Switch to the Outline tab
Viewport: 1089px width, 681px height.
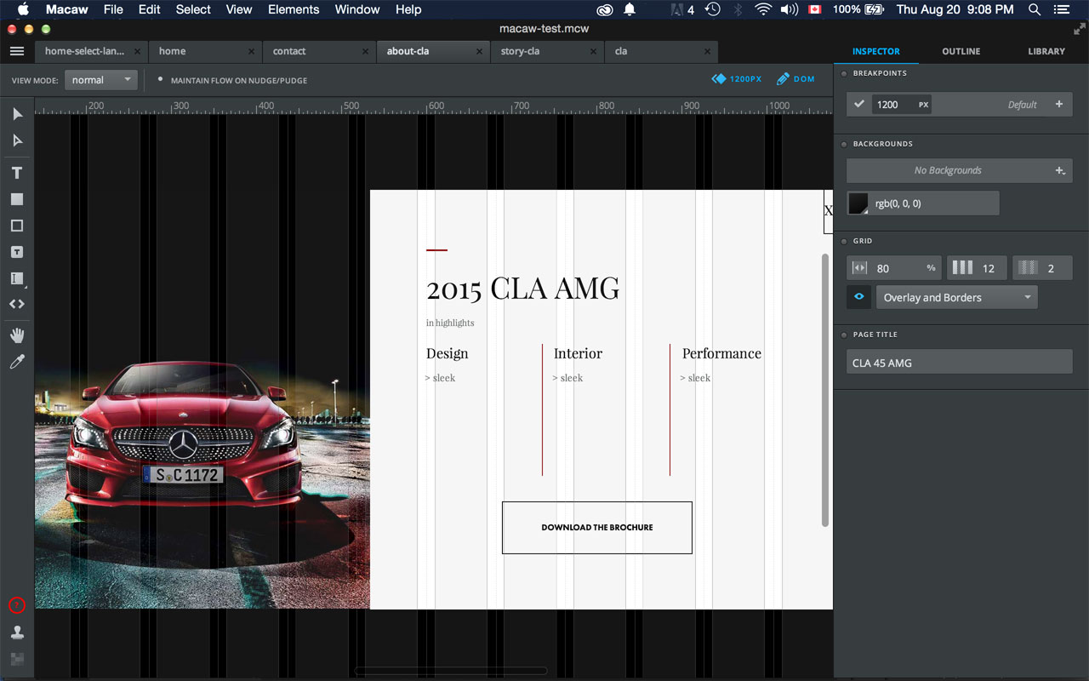(961, 51)
